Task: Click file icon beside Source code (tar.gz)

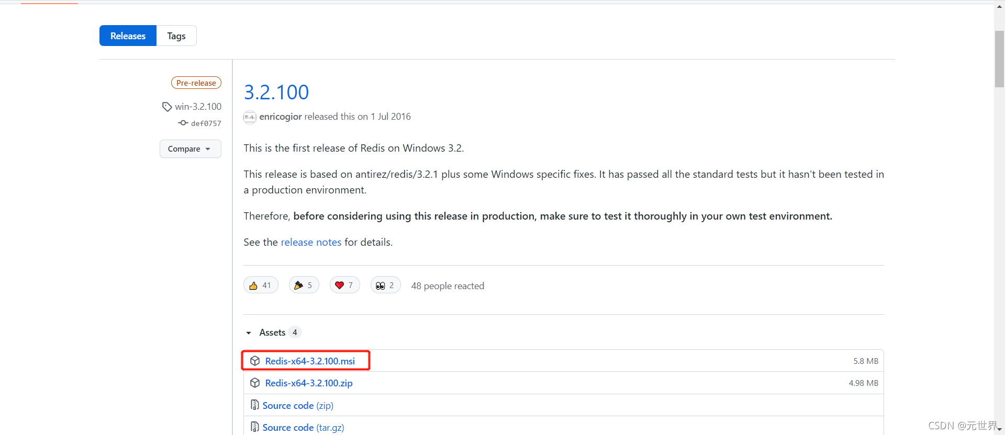Action: coord(254,427)
